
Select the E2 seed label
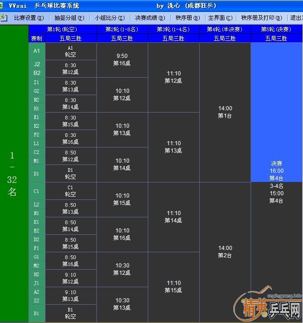(x=37, y=231)
